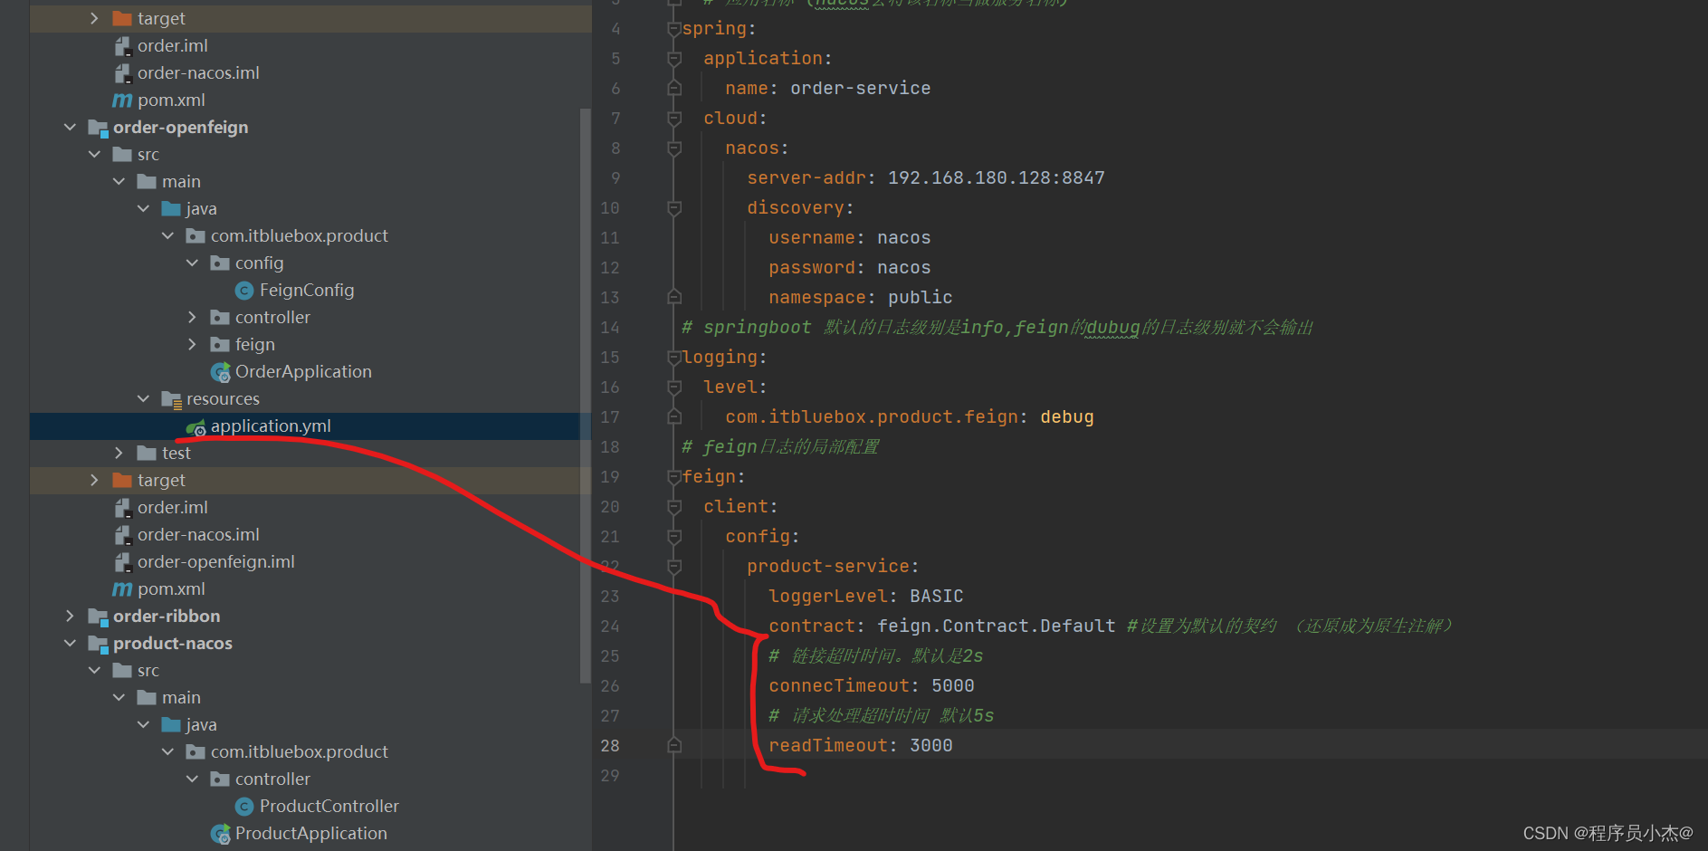Click the 'username: nacos' line
The image size is (1708, 851).
coord(849,237)
